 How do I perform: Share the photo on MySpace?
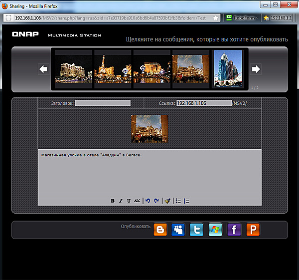[178, 230]
